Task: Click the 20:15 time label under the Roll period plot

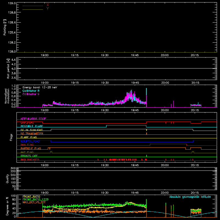Action: (195, 83)
